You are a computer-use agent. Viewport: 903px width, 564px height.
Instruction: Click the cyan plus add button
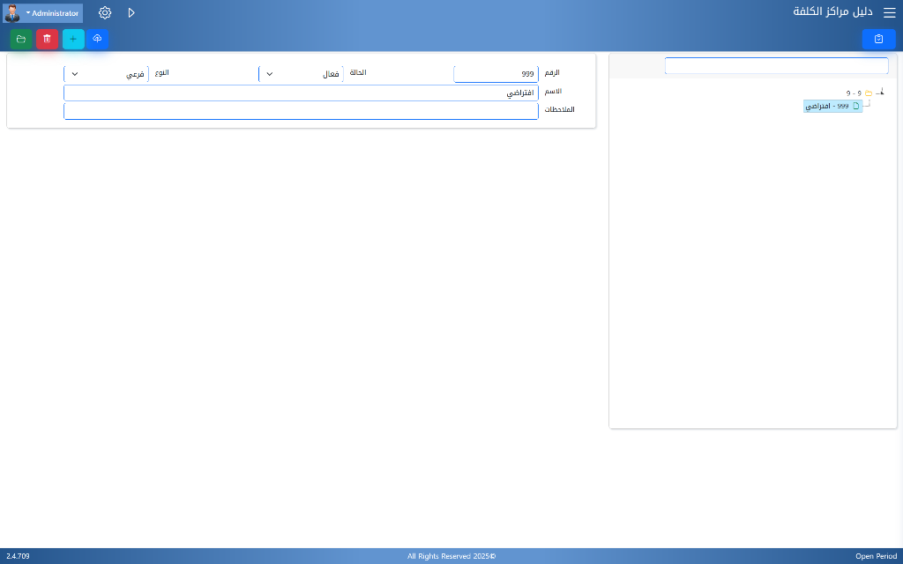click(73, 39)
